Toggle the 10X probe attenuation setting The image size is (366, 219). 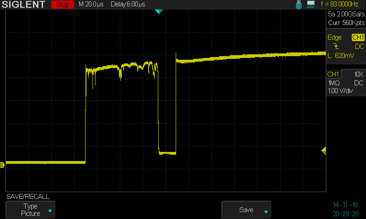[x=359, y=74]
